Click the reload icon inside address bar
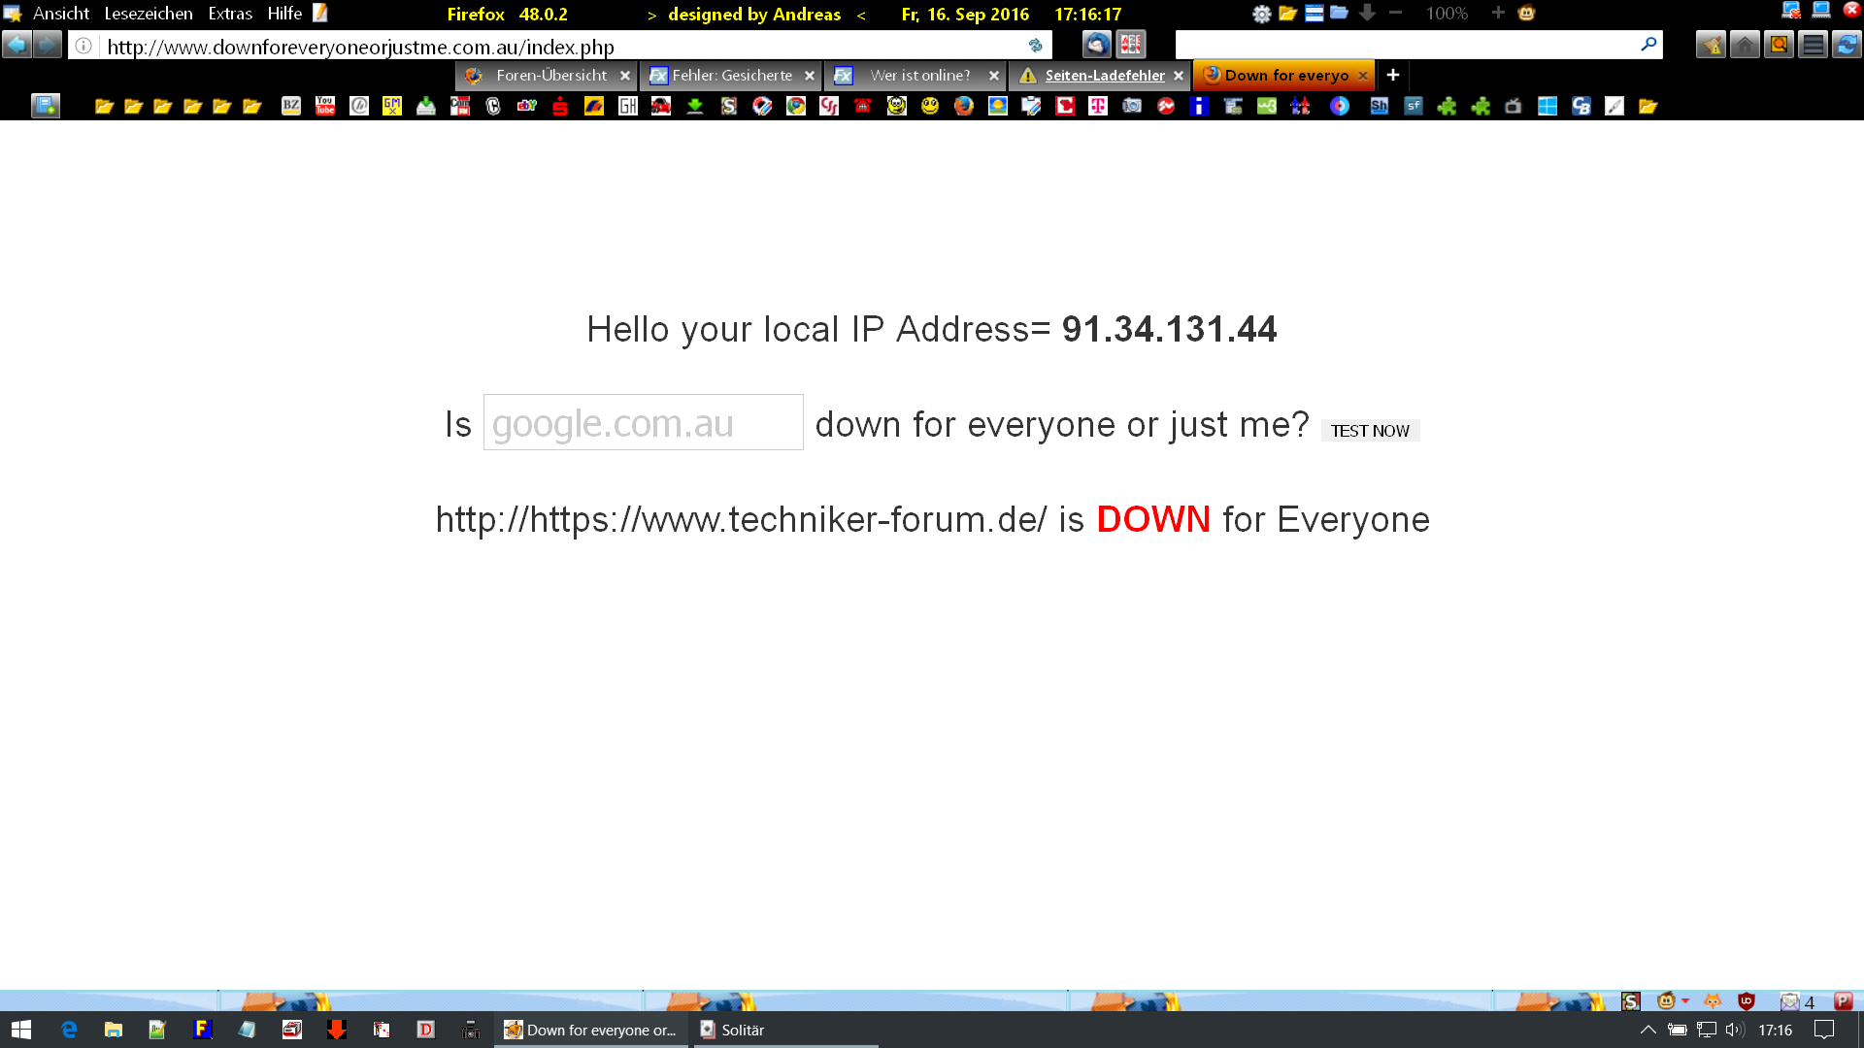 (1035, 46)
